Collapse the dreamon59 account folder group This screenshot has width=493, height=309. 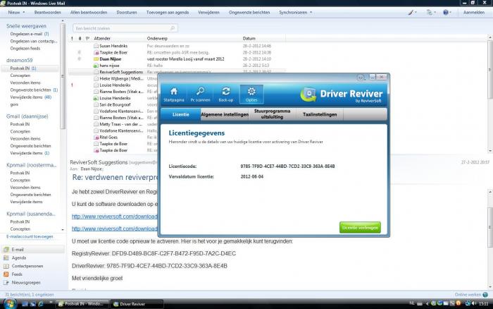click(20, 60)
